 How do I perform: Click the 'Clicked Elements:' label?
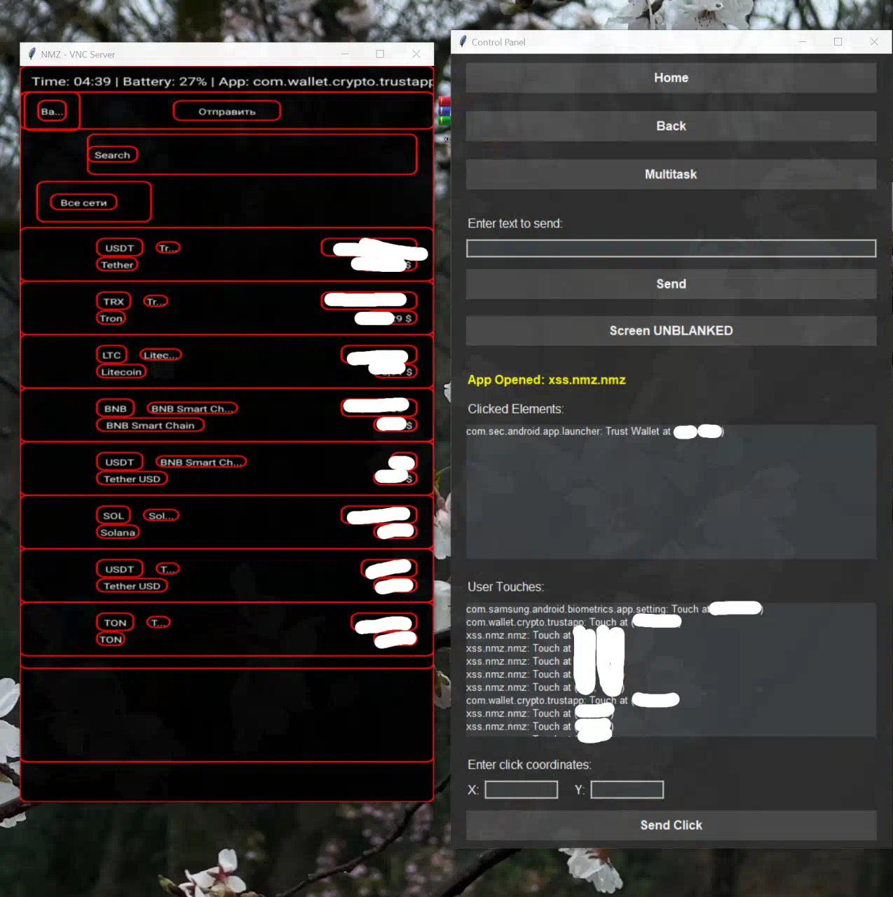click(516, 409)
